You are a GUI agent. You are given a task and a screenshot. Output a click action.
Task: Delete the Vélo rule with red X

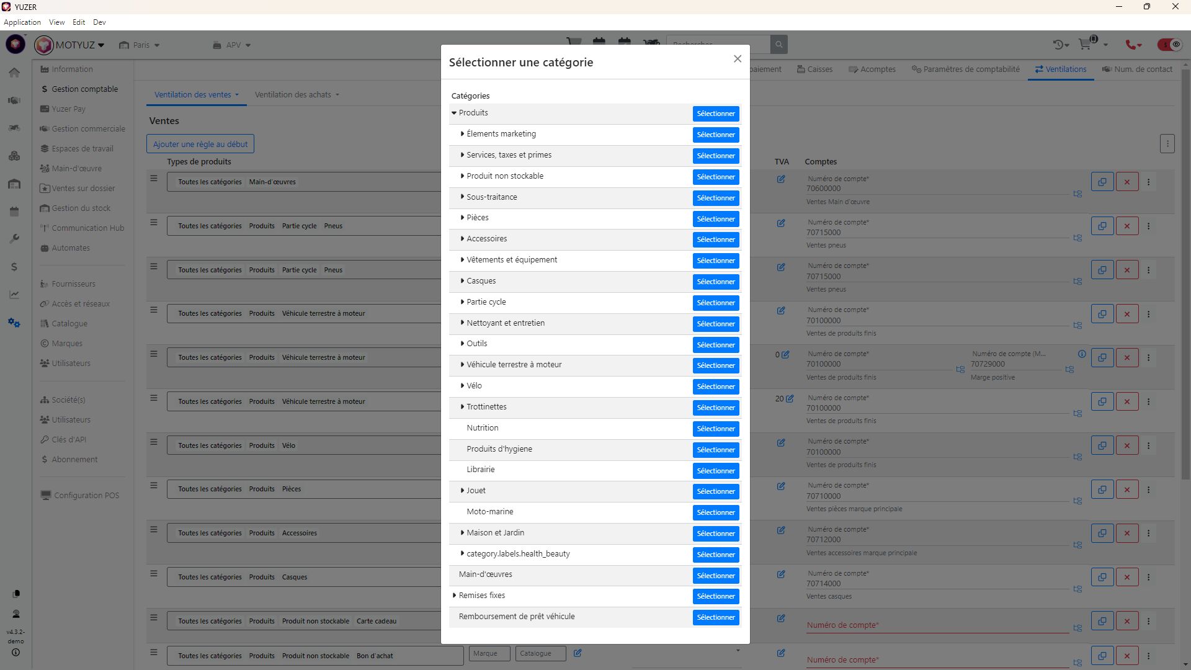[1126, 445]
